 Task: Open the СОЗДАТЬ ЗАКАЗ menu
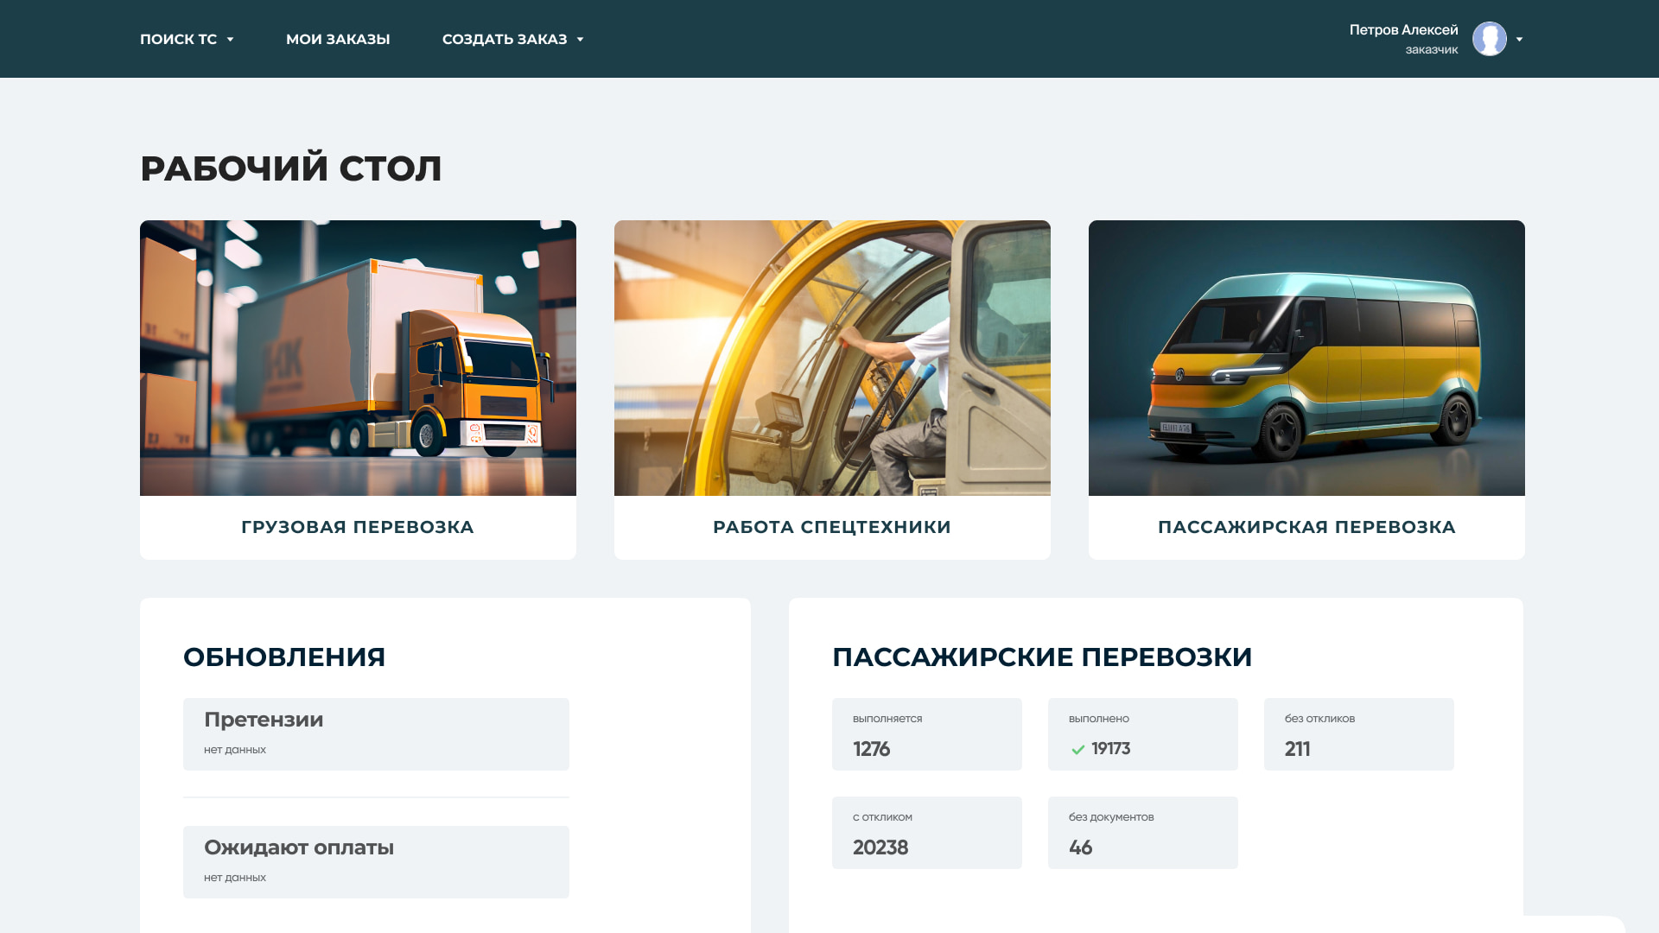[505, 39]
